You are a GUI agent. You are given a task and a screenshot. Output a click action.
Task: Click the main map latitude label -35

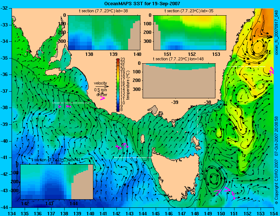4,58
